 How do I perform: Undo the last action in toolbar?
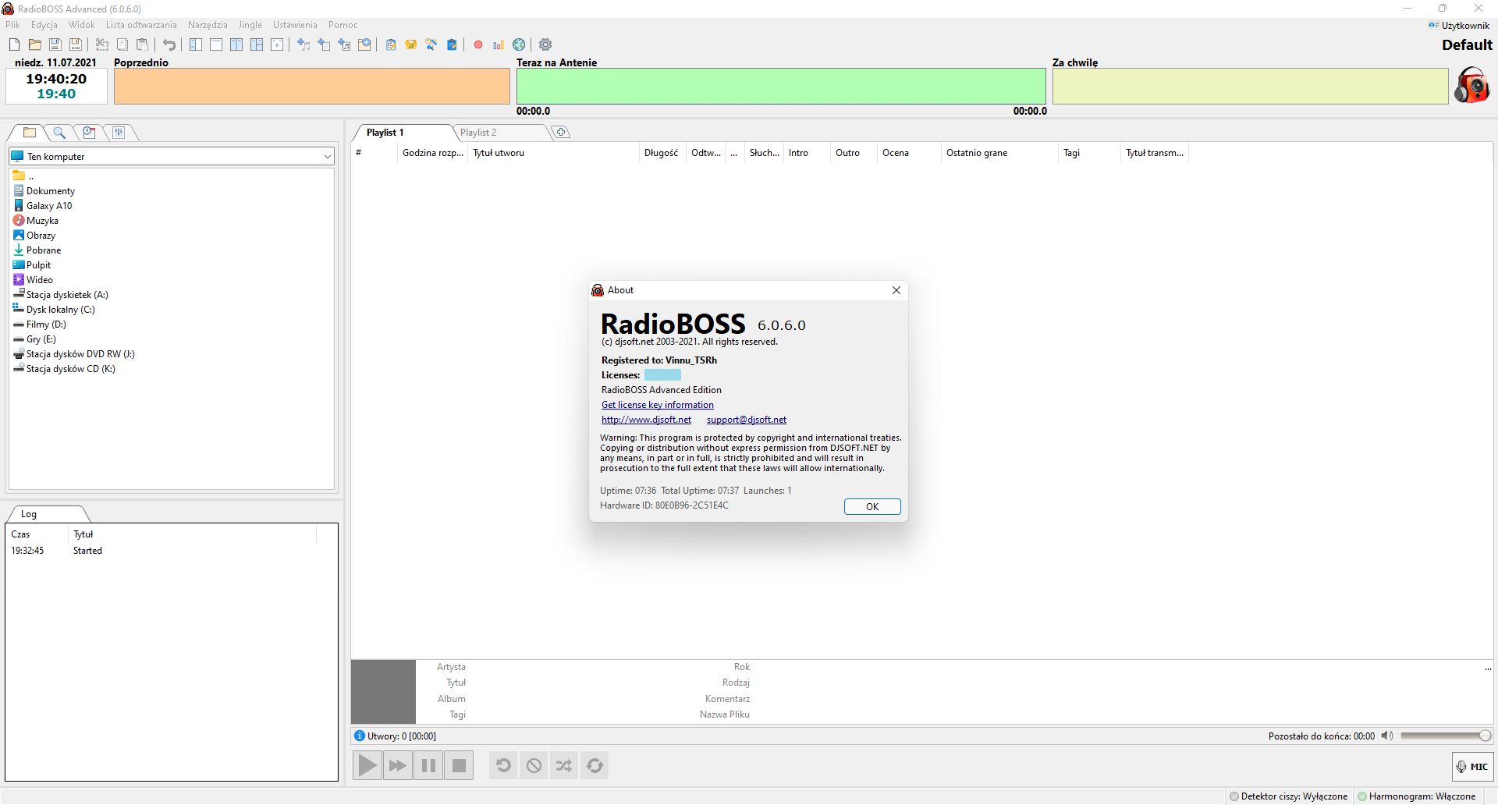169,44
